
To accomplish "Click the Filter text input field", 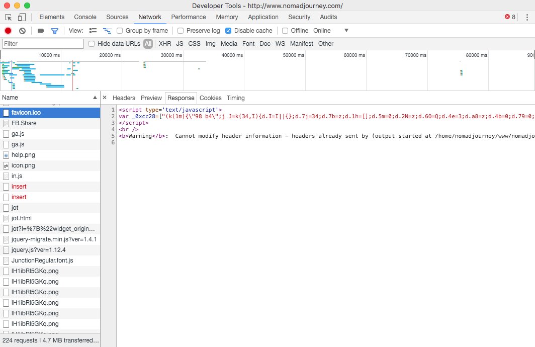I will tap(43, 44).
